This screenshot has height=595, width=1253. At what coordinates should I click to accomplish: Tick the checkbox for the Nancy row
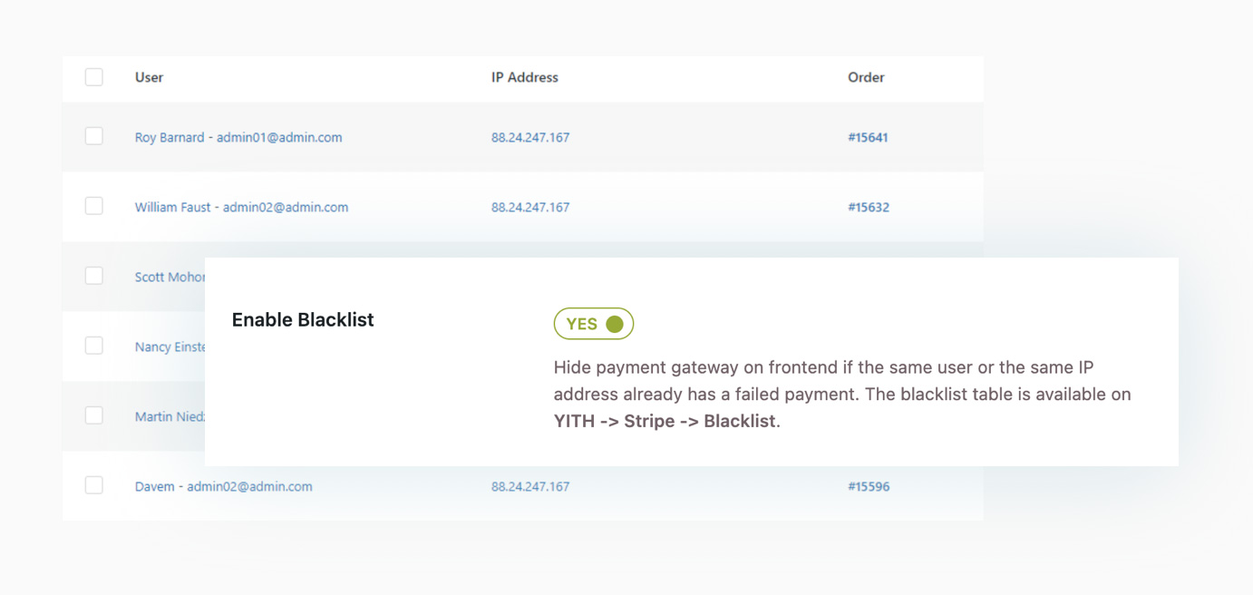coord(94,346)
